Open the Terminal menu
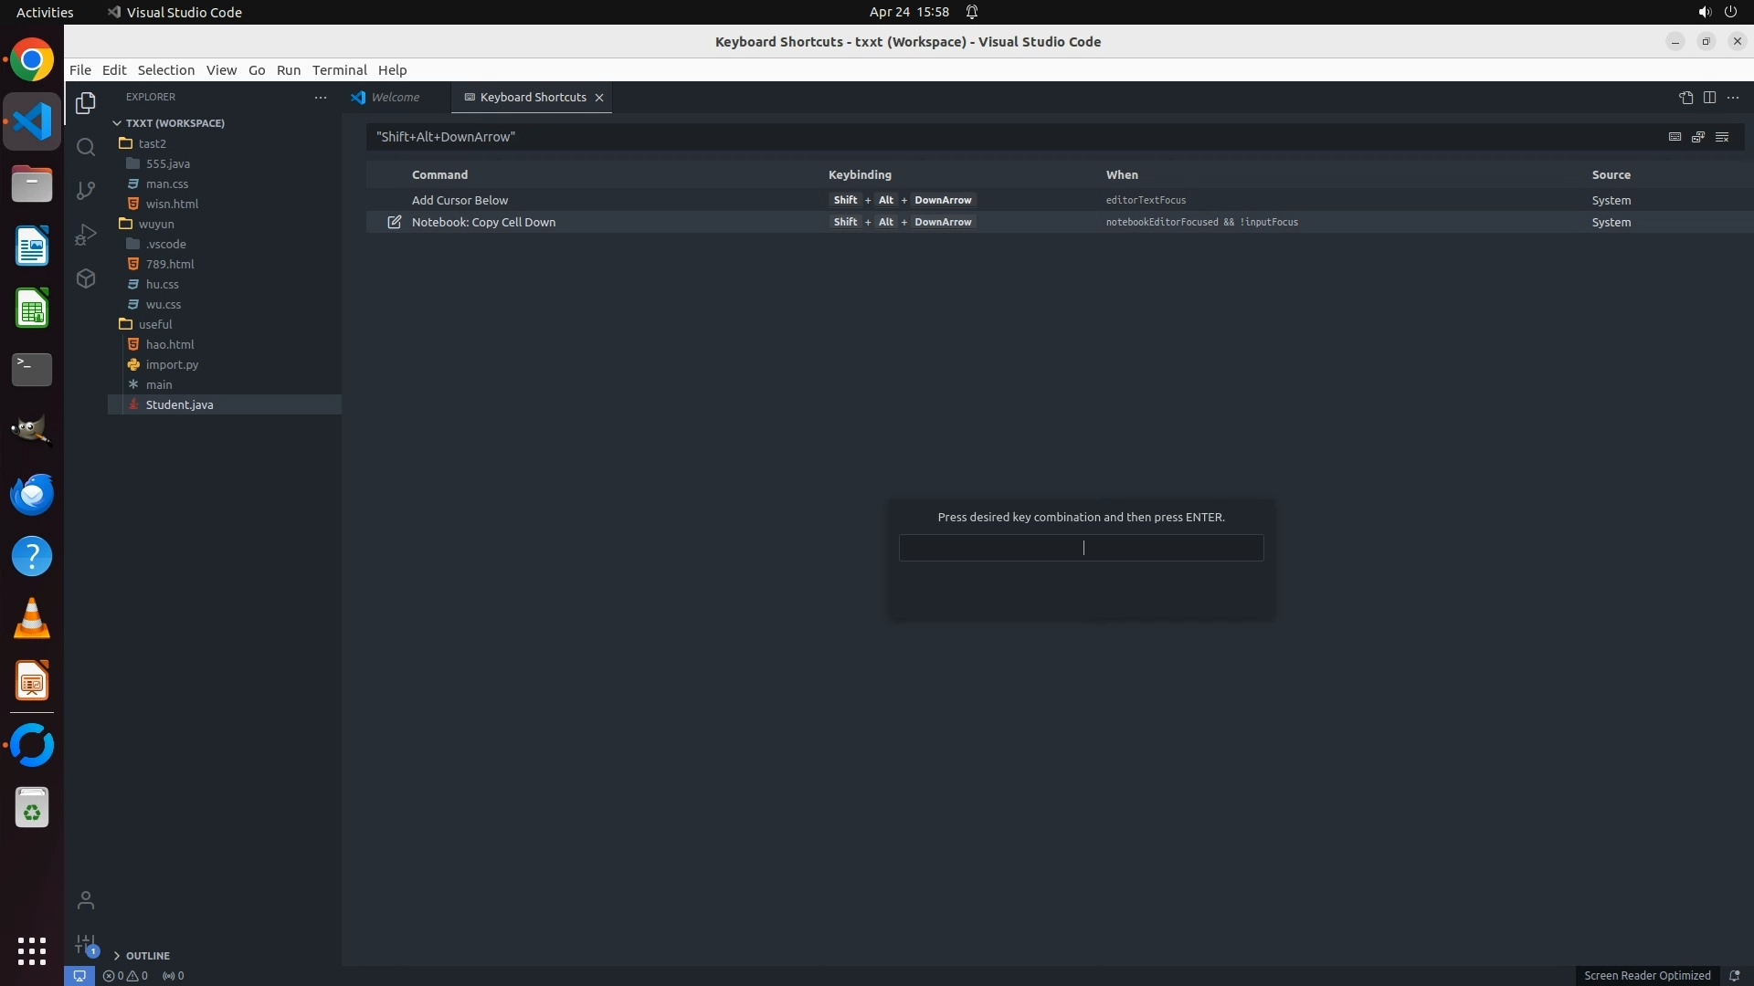 click(x=339, y=69)
